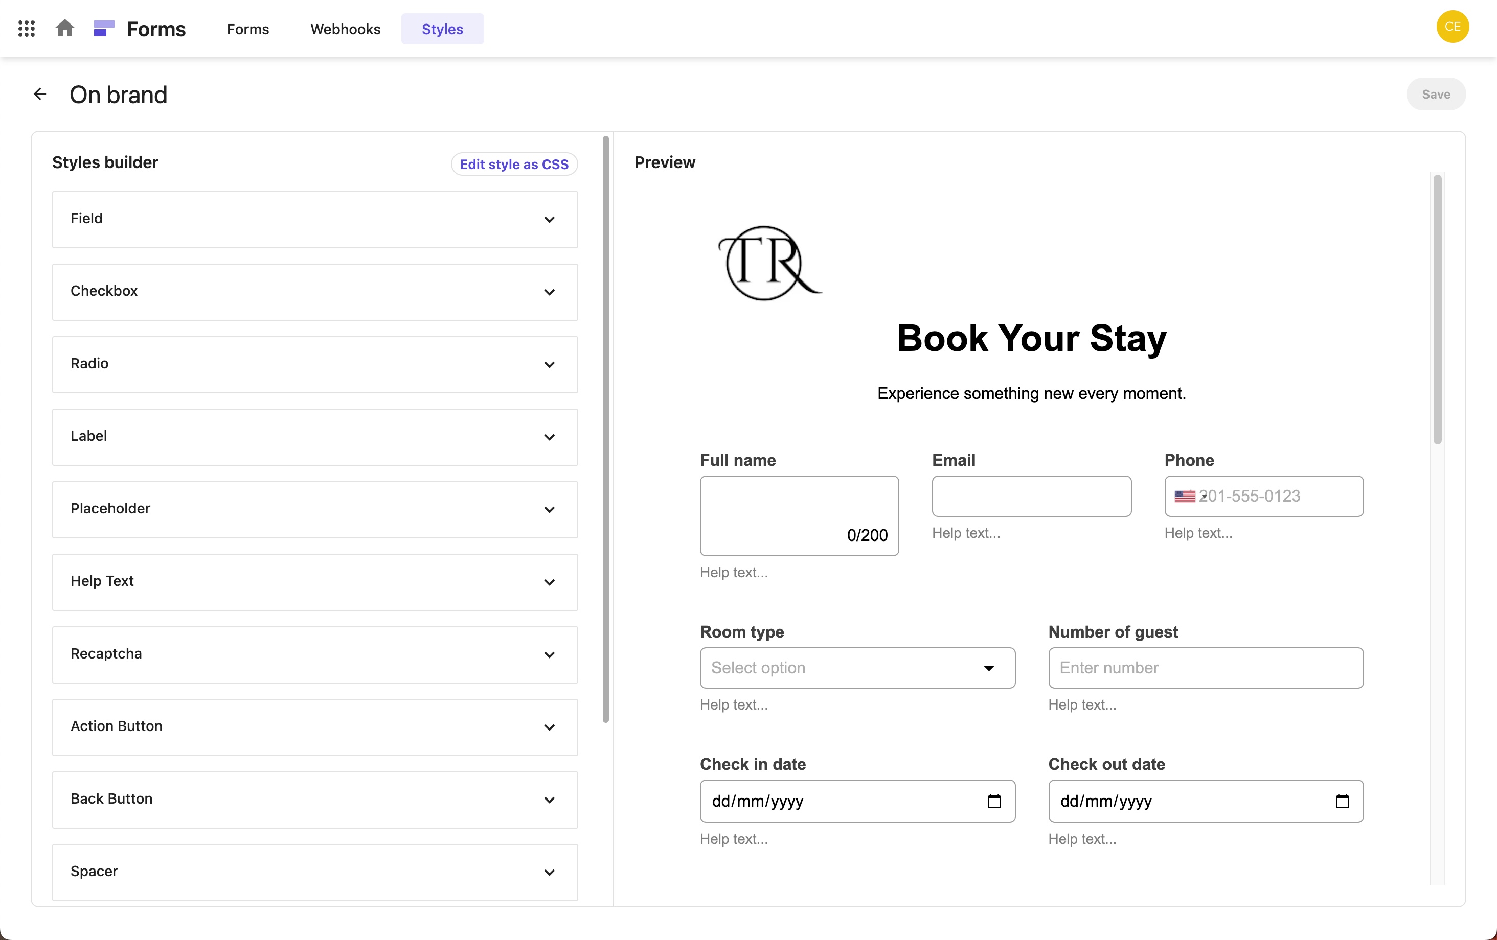Open the apps grid launcher icon
Viewport: 1497px width, 940px height.
[26, 29]
